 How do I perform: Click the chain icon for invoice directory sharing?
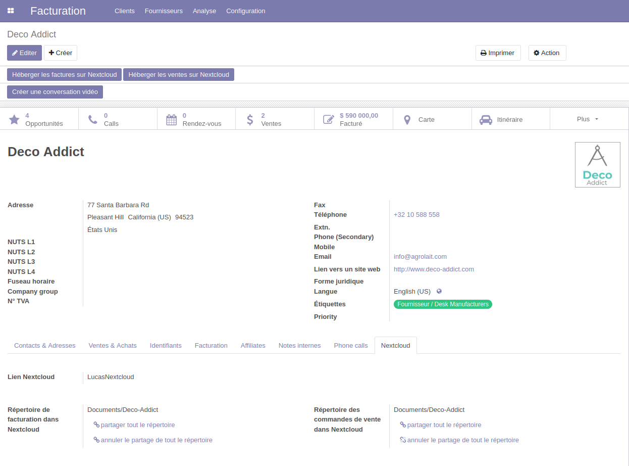point(96,425)
